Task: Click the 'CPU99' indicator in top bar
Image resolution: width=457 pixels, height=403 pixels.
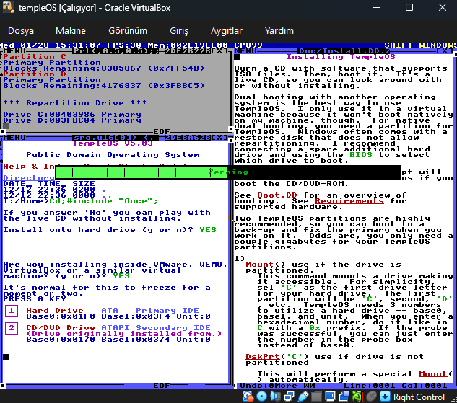Action: point(248,45)
